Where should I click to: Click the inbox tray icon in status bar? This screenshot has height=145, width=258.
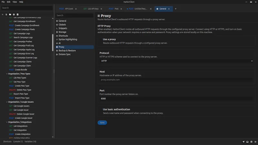(x=247, y=142)
